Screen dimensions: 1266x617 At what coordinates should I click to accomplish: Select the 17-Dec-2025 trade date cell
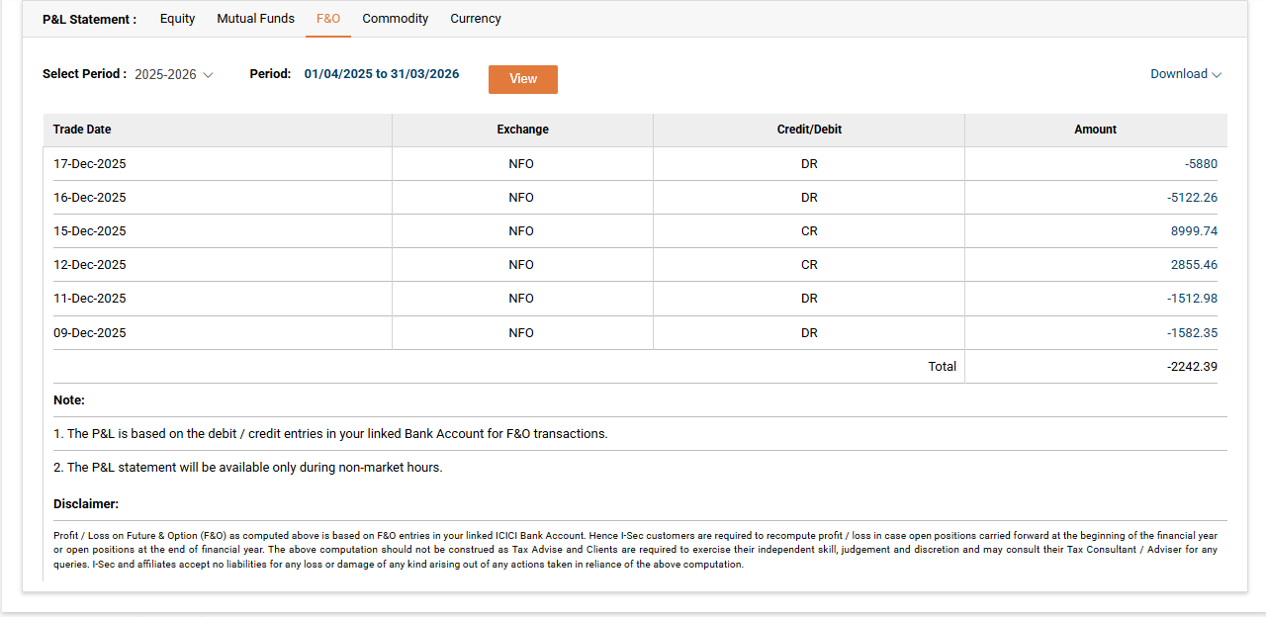[90, 164]
